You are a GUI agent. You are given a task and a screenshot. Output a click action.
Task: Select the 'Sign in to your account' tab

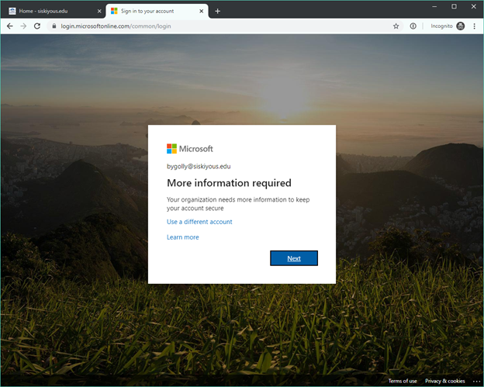click(x=157, y=11)
